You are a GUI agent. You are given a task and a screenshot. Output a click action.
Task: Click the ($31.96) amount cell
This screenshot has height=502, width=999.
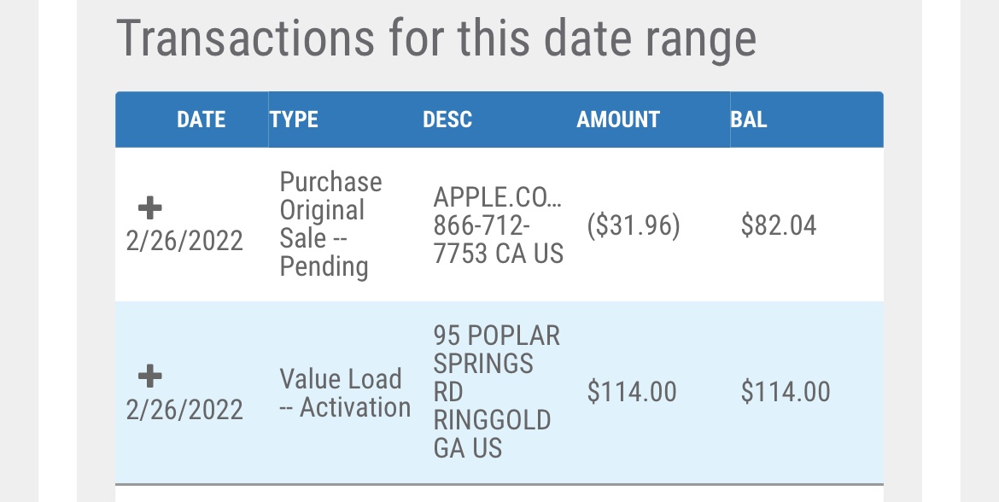tap(634, 225)
